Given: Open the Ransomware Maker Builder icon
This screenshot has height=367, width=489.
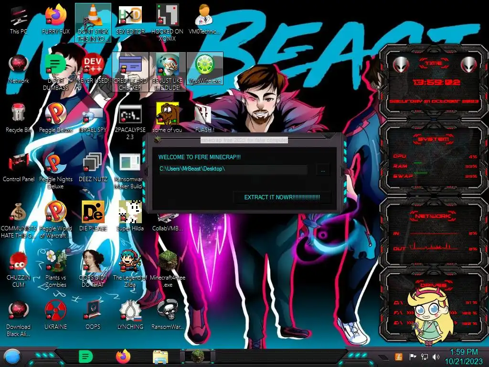Looking at the screenshot, I should (129, 171).
